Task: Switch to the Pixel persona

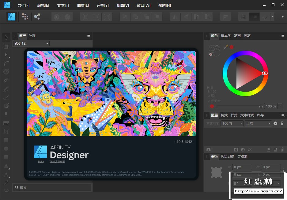Action: point(25,16)
